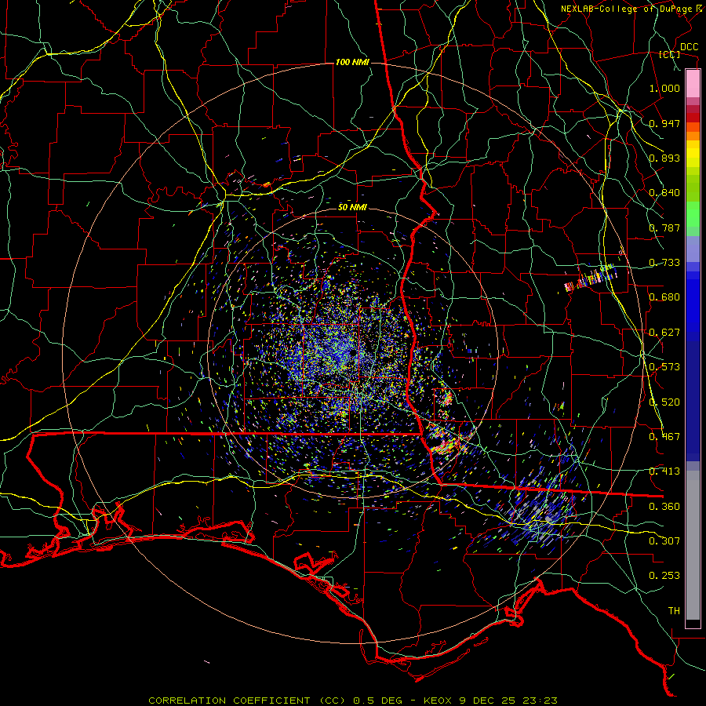
Task: Click the 0.307 legend value
Action: (664, 541)
